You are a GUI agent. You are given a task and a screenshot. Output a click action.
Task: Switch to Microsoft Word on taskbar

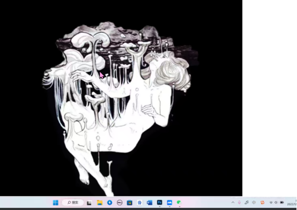[x=150, y=203]
